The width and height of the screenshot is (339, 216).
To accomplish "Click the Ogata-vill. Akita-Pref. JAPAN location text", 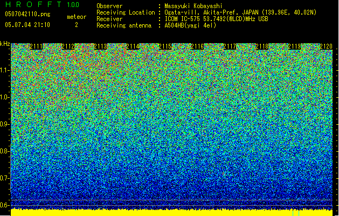I will pos(240,12).
